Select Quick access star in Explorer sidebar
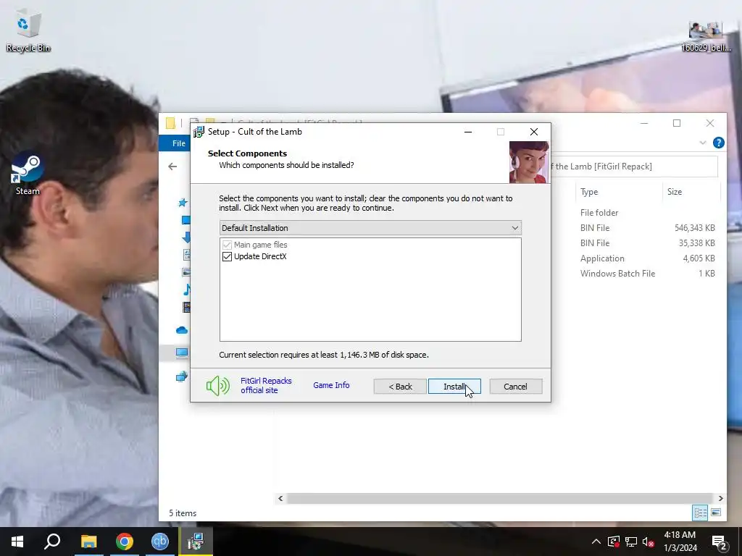 [x=183, y=203]
